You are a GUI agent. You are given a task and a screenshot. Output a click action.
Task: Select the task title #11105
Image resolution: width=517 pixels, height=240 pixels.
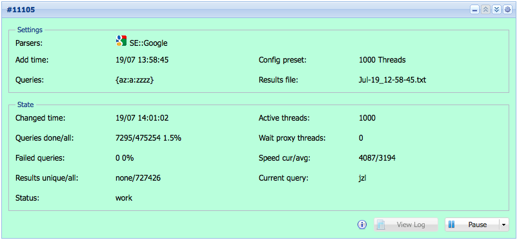click(x=21, y=10)
